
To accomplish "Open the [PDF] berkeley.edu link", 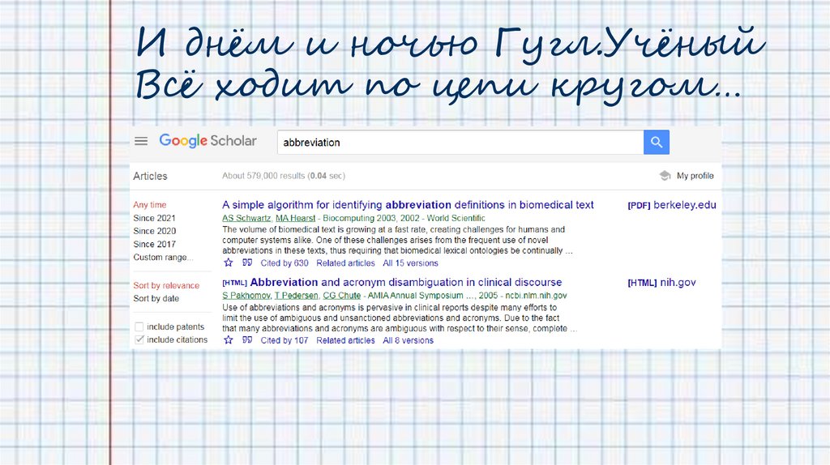I will (x=672, y=205).
